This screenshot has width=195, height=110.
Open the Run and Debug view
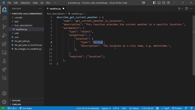click(4, 35)
